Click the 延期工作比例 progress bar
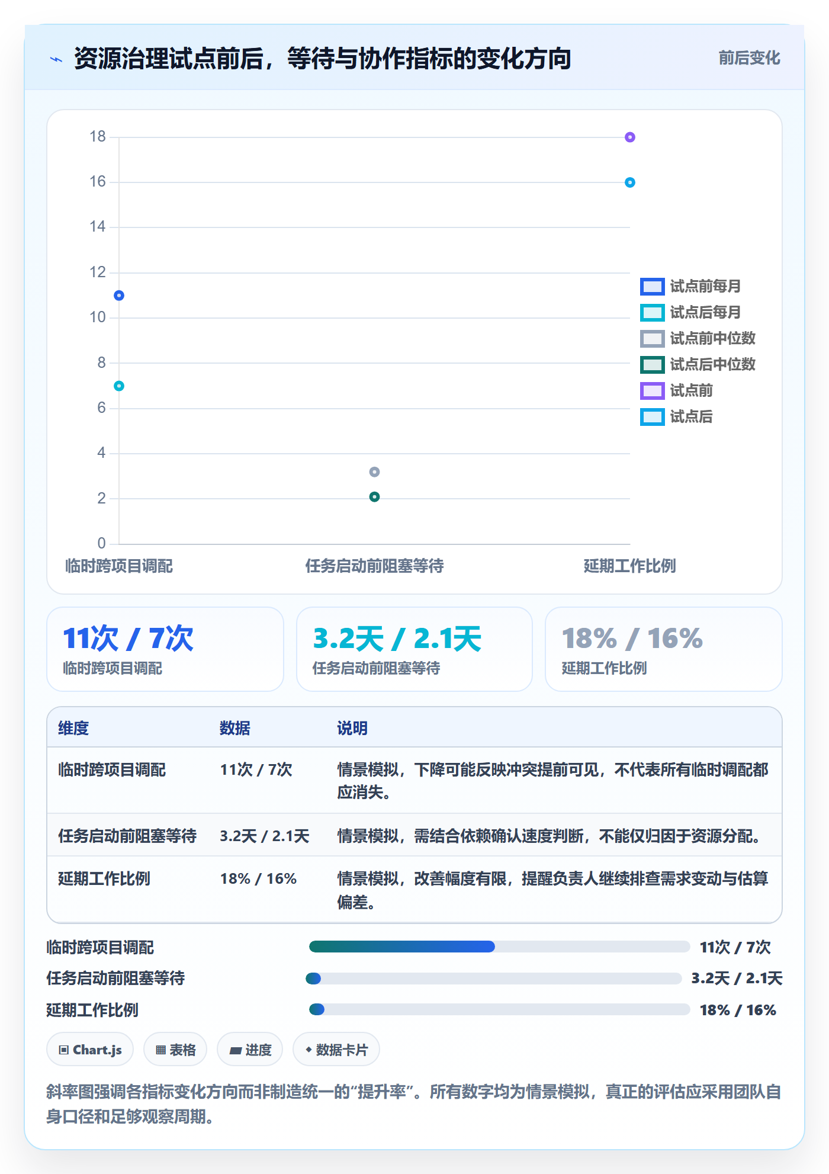Image resolution: width=829 pixels, height=1174 pixels. click(x=499, y=1009)
